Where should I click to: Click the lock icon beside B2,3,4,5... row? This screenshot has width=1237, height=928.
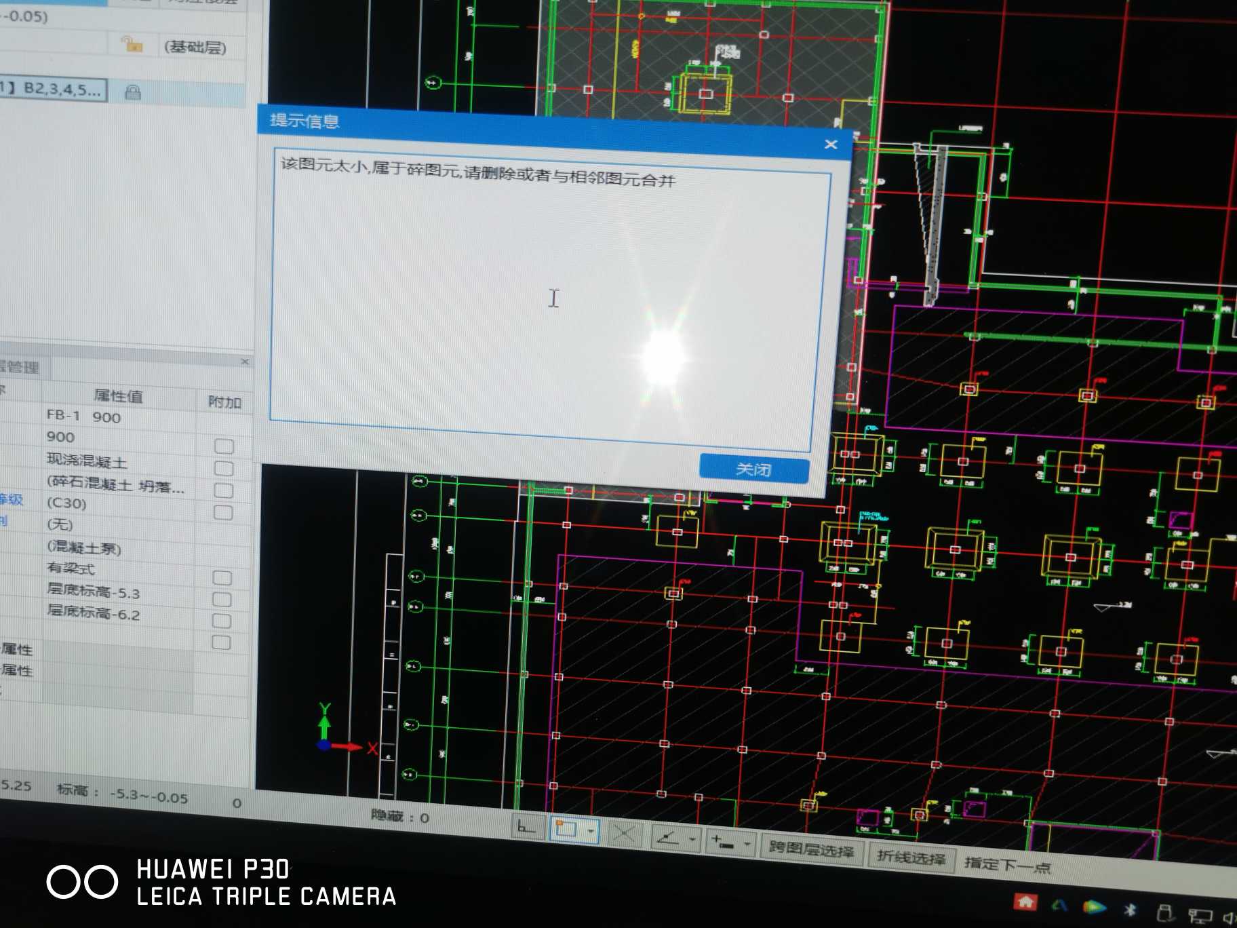pyautogui.click(x=133, y=92)
